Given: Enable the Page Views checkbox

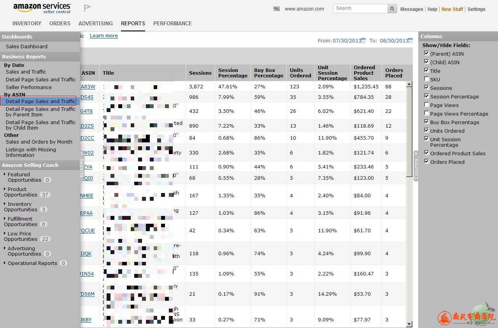Looking at the screenshot, I should (426, 105).
